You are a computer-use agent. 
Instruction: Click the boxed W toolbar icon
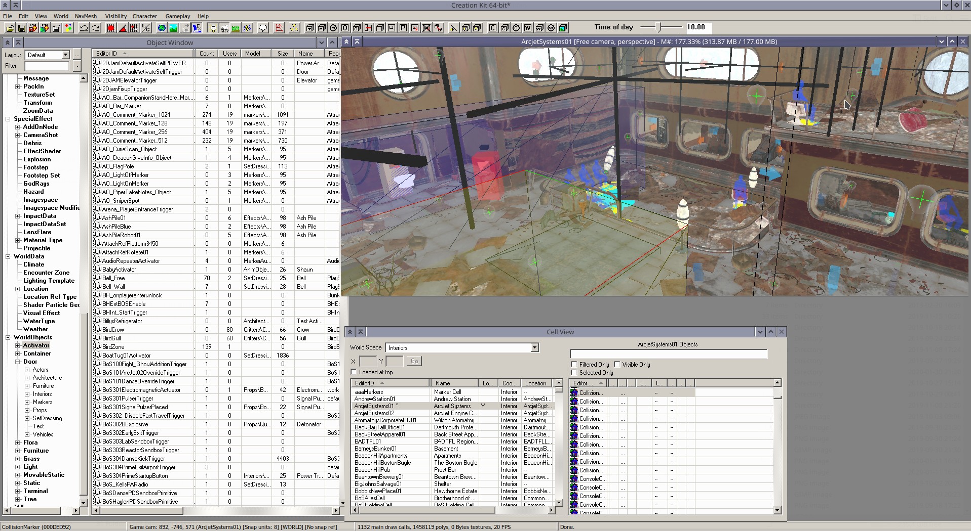(x=528, y=28)
